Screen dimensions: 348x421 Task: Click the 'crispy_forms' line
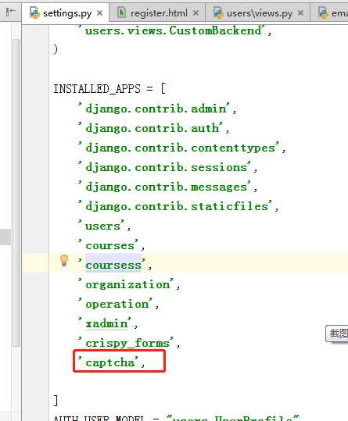click(x=128, y=343)
